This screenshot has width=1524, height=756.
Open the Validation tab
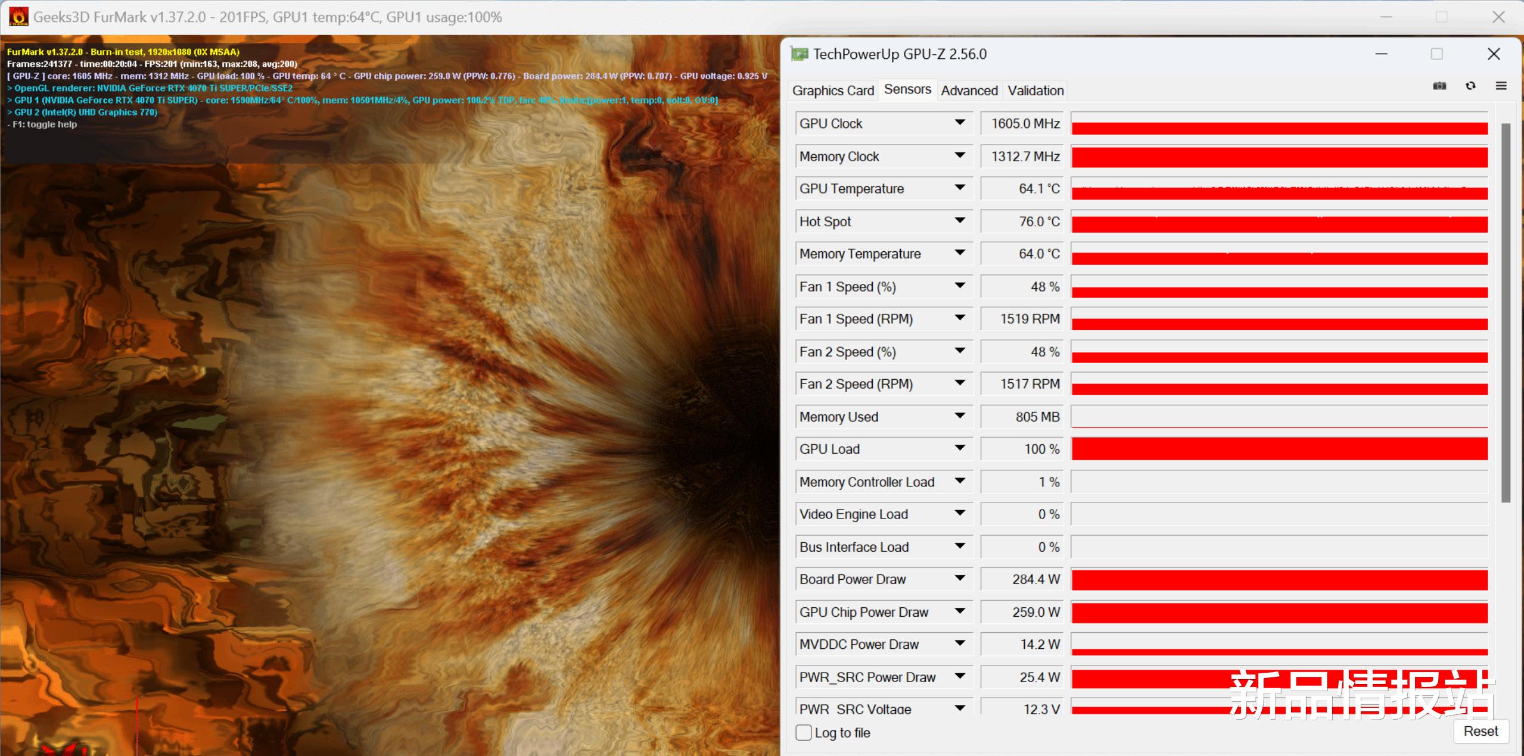1035,90
